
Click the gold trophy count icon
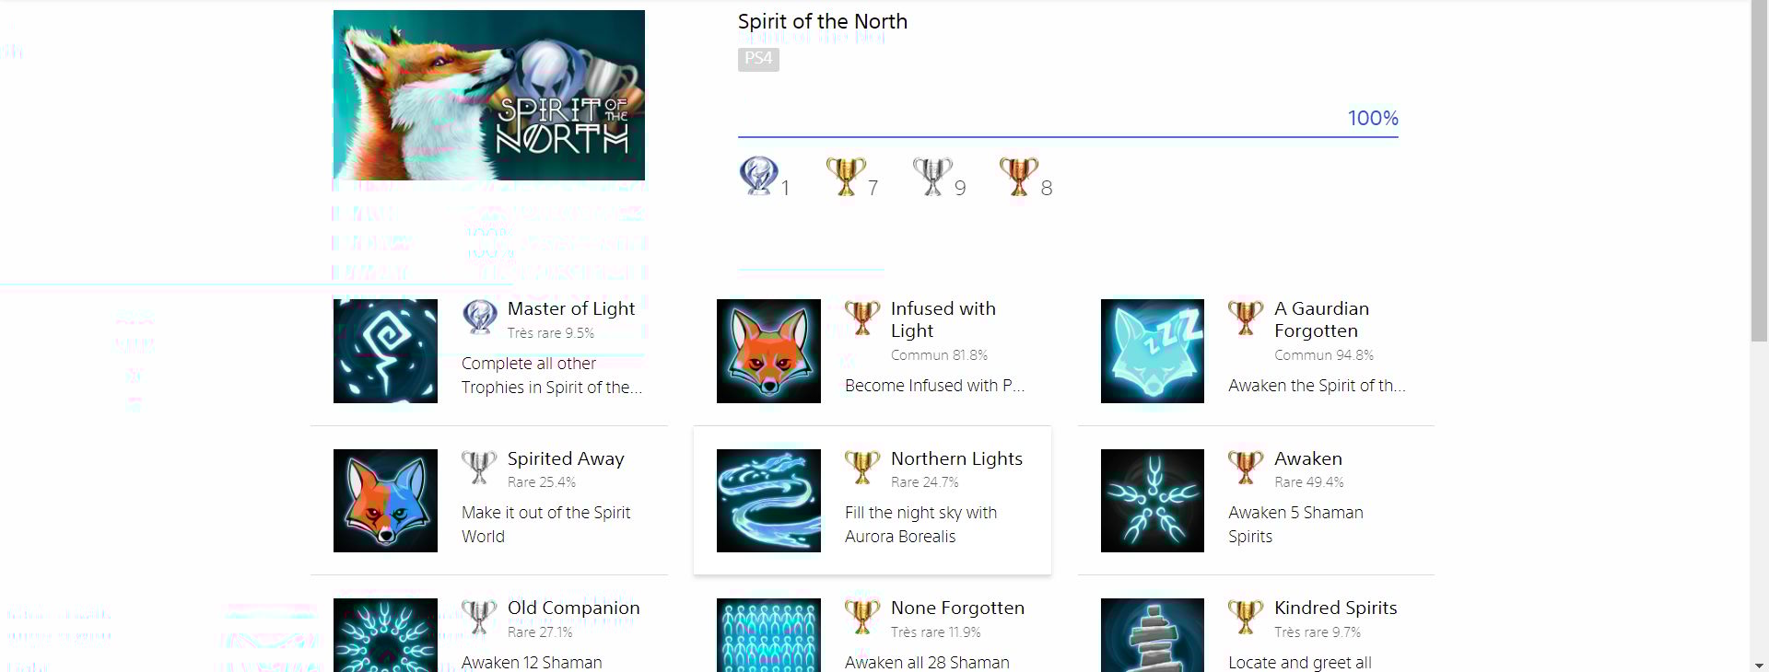pyautogui.click(x=845, y=176)
